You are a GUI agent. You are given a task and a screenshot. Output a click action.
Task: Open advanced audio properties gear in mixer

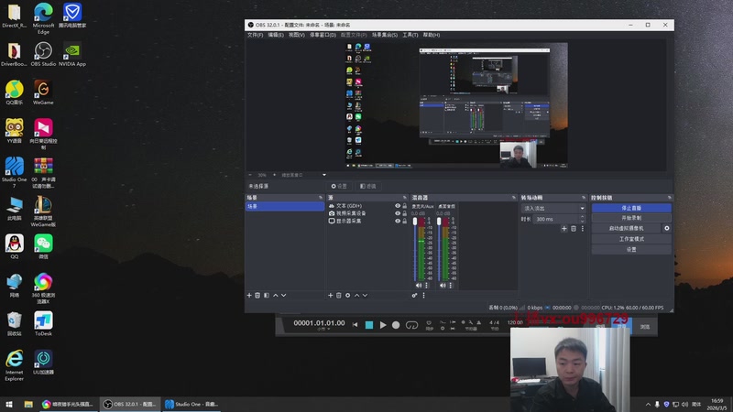pyautogui.click(x=414, y=295)
